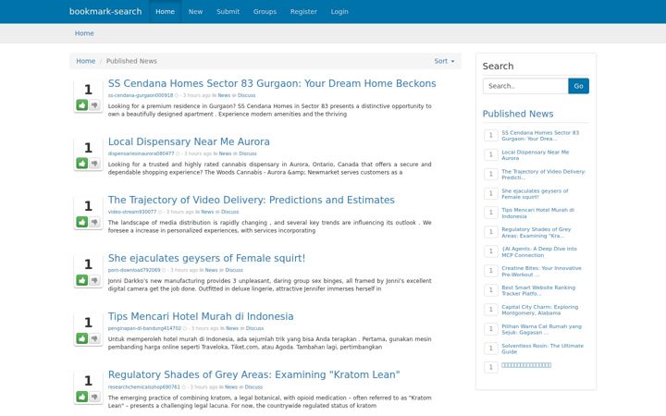Focus the Search input field
The image size is (666, 416).
525,86
